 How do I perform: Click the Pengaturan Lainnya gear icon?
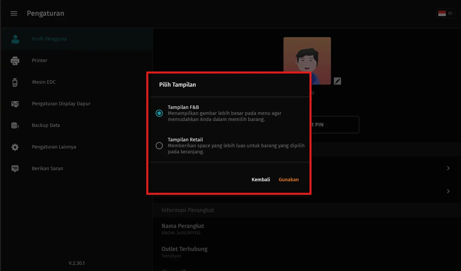[x=15, y=147]
